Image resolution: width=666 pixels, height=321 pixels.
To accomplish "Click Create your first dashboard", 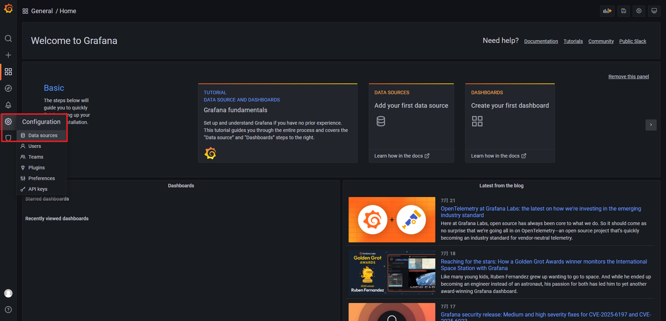I will pos(510,106).
